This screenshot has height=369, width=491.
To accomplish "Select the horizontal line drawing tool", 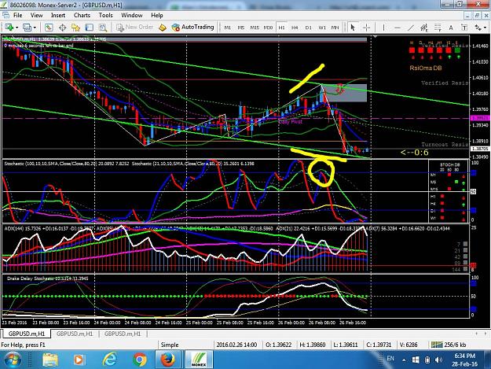I will click(397, 28).
